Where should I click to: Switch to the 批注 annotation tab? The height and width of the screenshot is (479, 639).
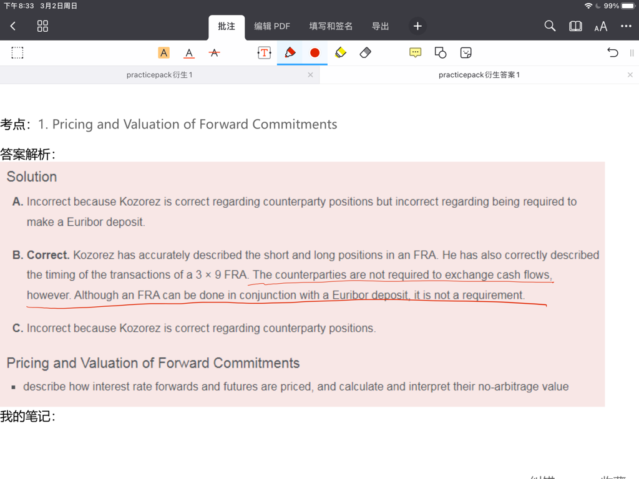(227, 26)
